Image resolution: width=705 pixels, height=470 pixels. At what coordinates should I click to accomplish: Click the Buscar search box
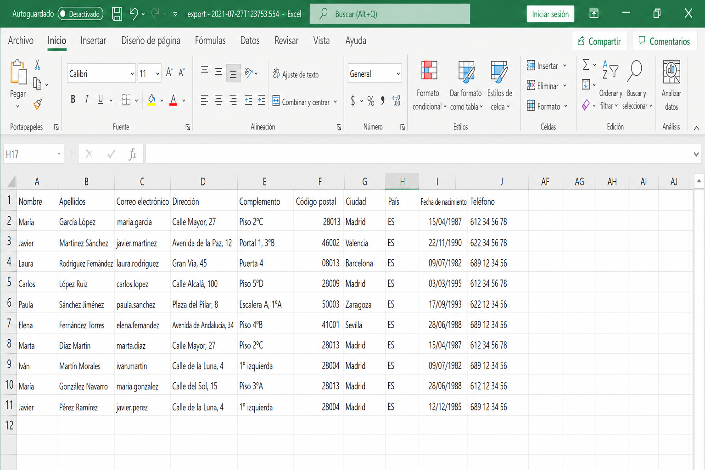[390, 14]
